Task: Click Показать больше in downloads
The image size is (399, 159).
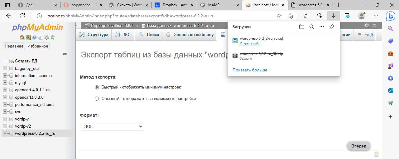Action: [x=250, y=70]
